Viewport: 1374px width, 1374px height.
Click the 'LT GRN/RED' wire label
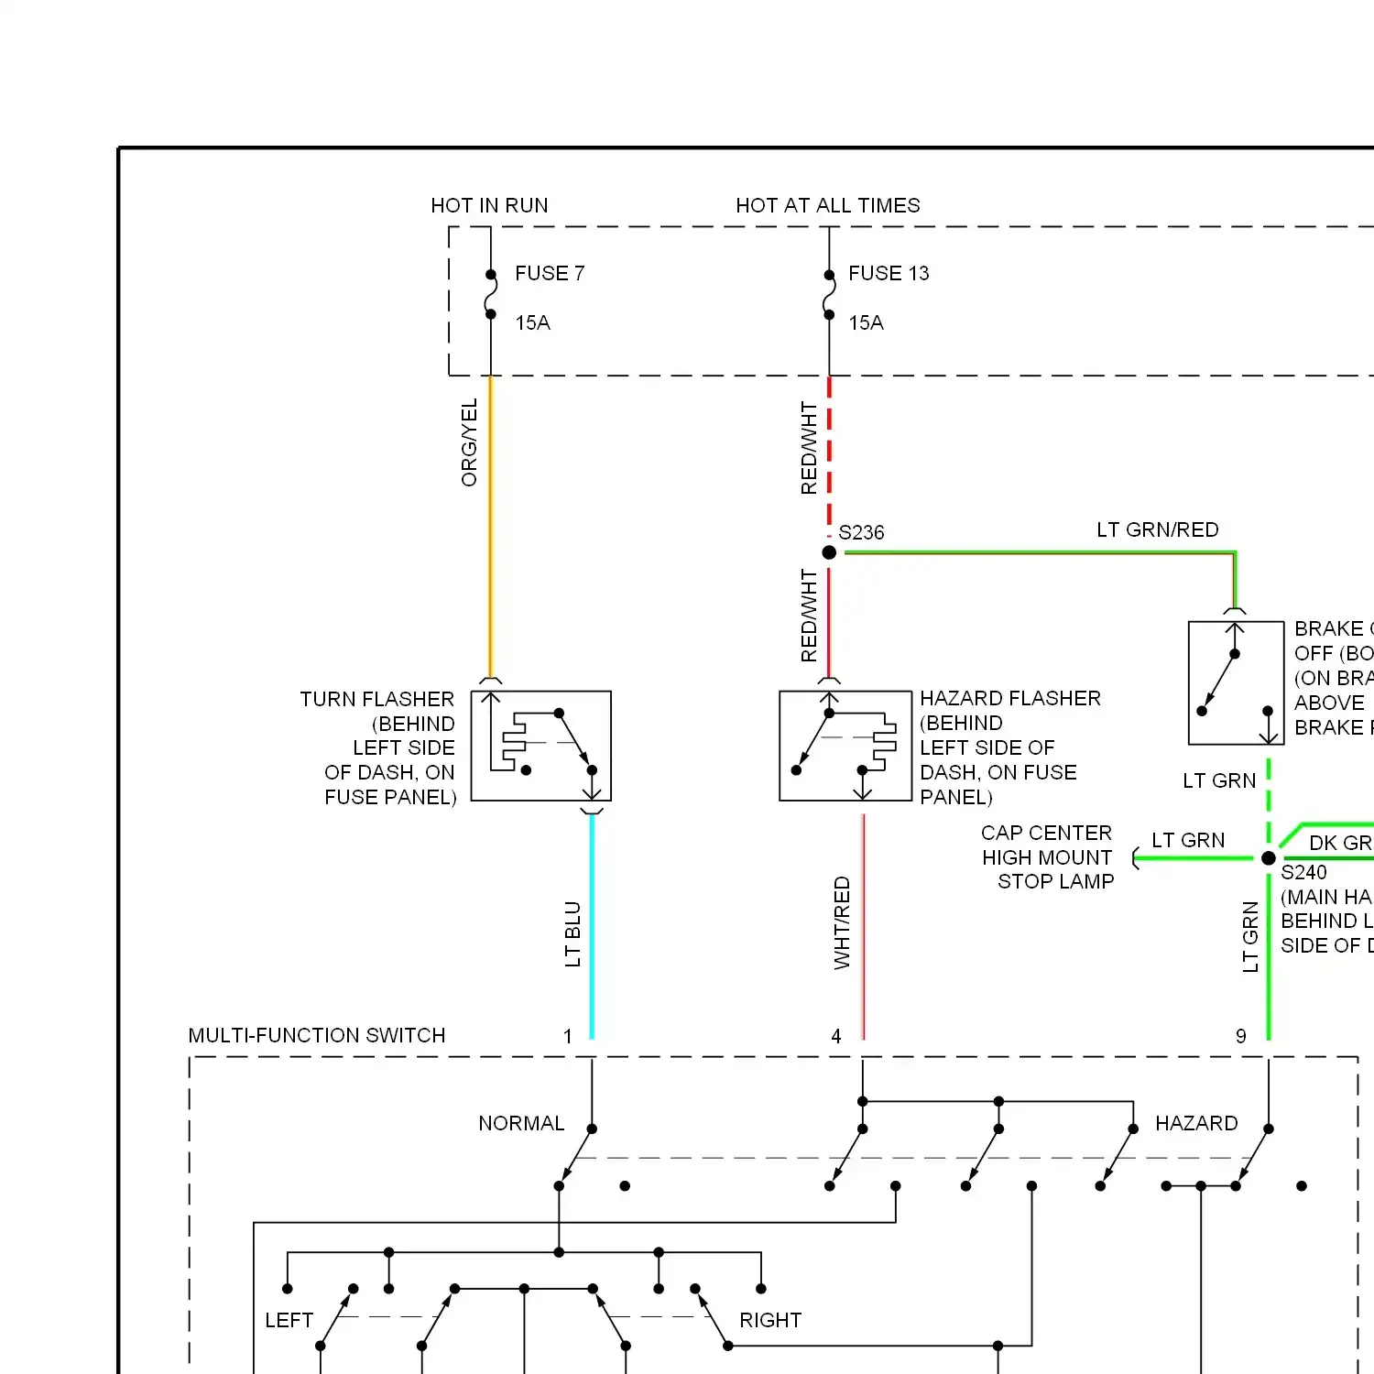click(x=1158, y=529)
